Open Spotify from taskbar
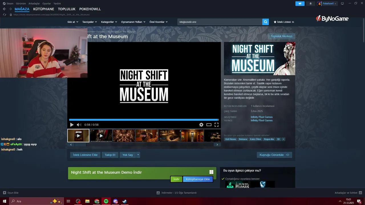This screenshot has height=205, width=365. click(x=106, y=201)
